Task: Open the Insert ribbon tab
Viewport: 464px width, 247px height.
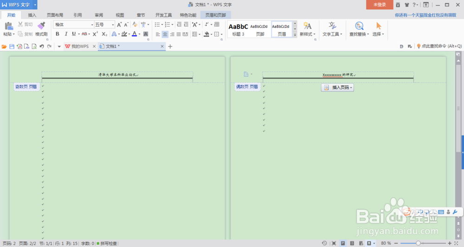Action: [32, 15]
